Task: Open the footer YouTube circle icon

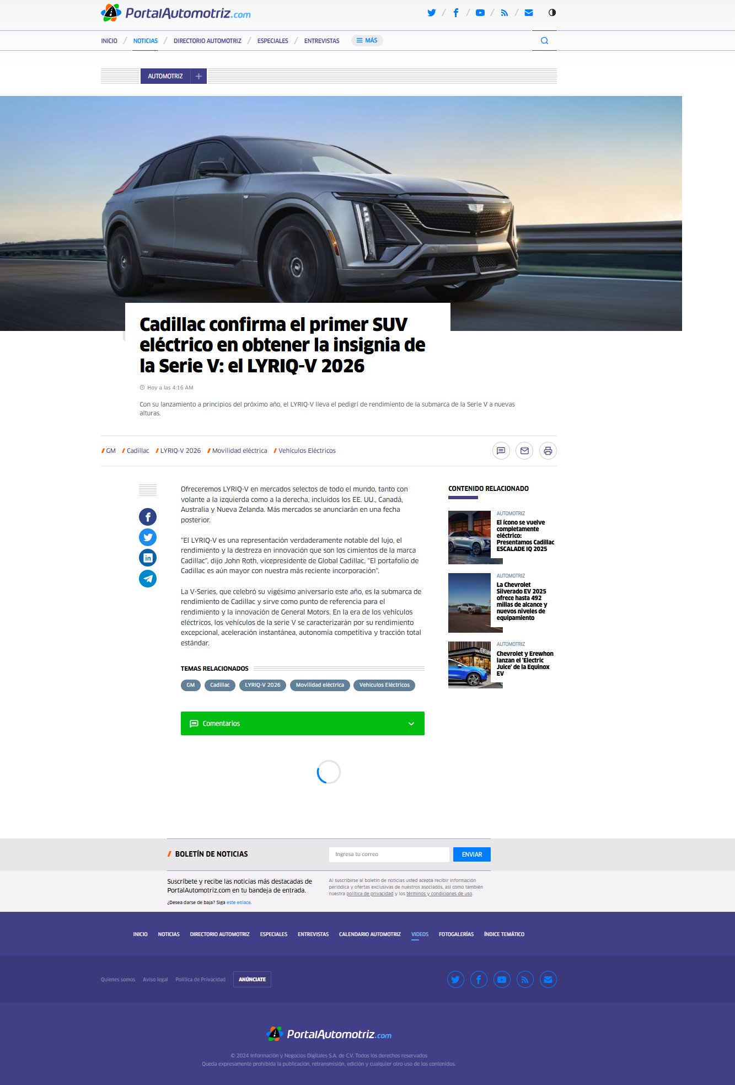Action: tap(502, 980)
